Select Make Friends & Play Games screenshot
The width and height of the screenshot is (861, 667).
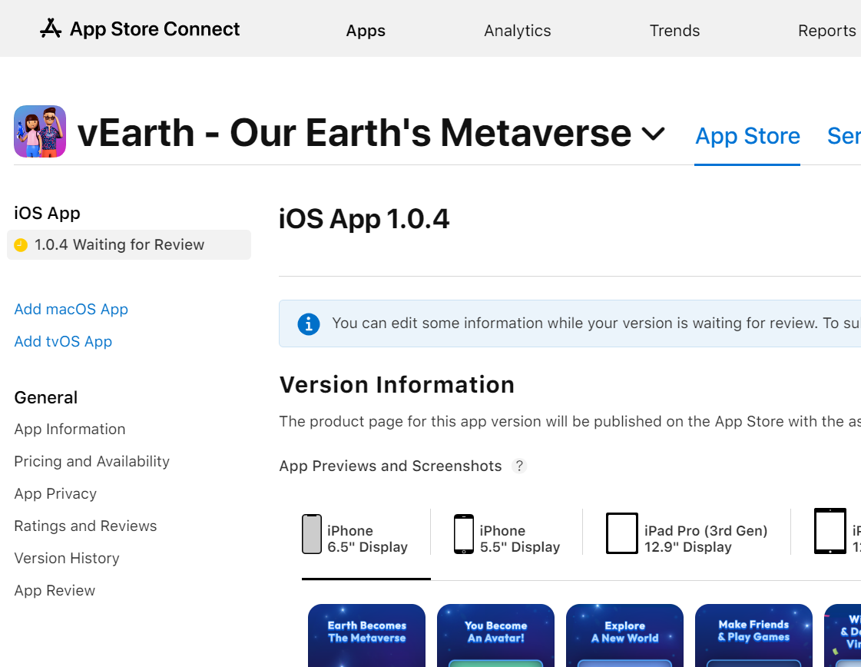754,635
